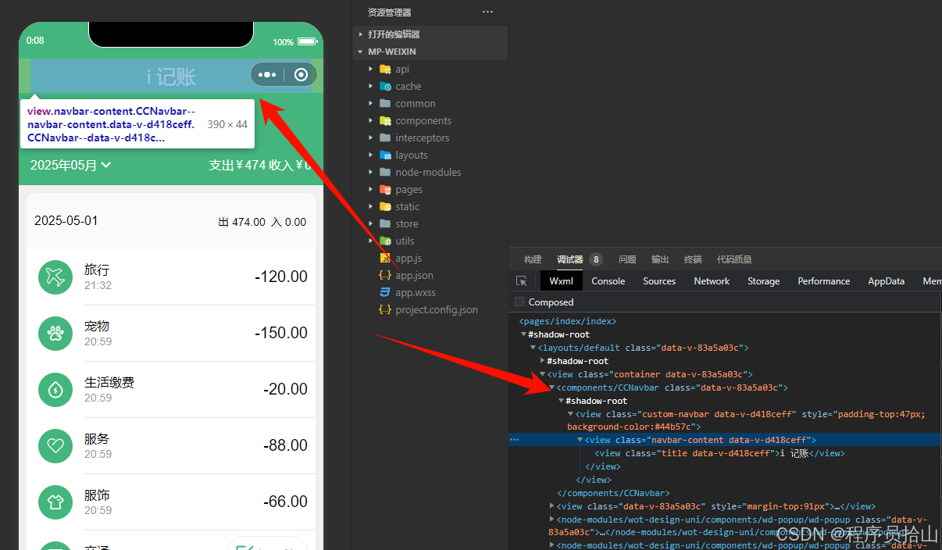Screen dimensions: 942x550
Task: Select the -120.00 旅行 amount
Action: pos(281,277)
